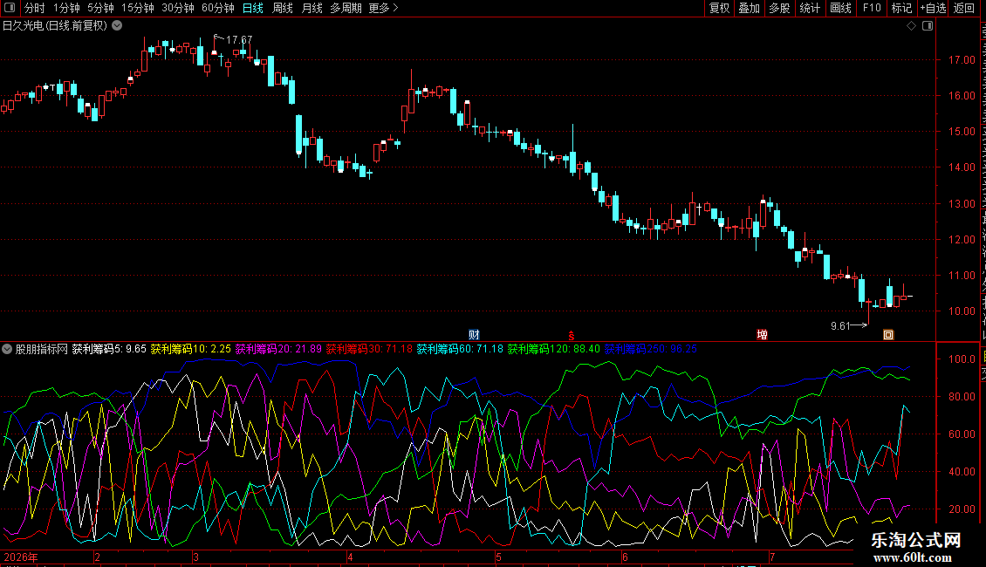
Task: Select the 获利筹码20 legend label
Action: (278, 349)
